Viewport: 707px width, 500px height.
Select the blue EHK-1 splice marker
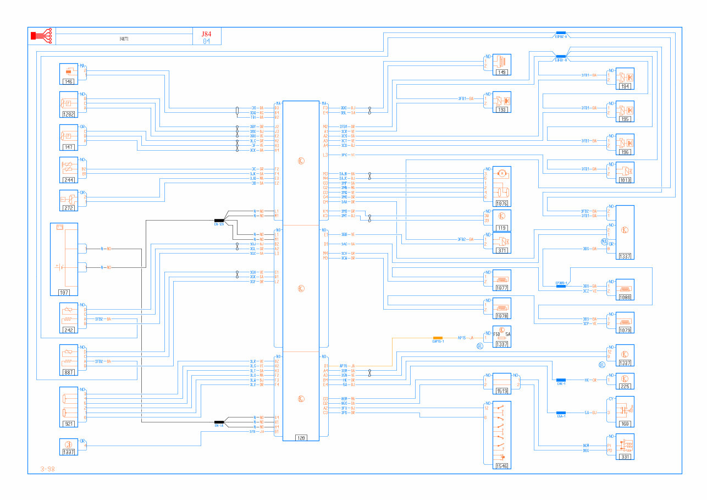click(x=561, y=380)
